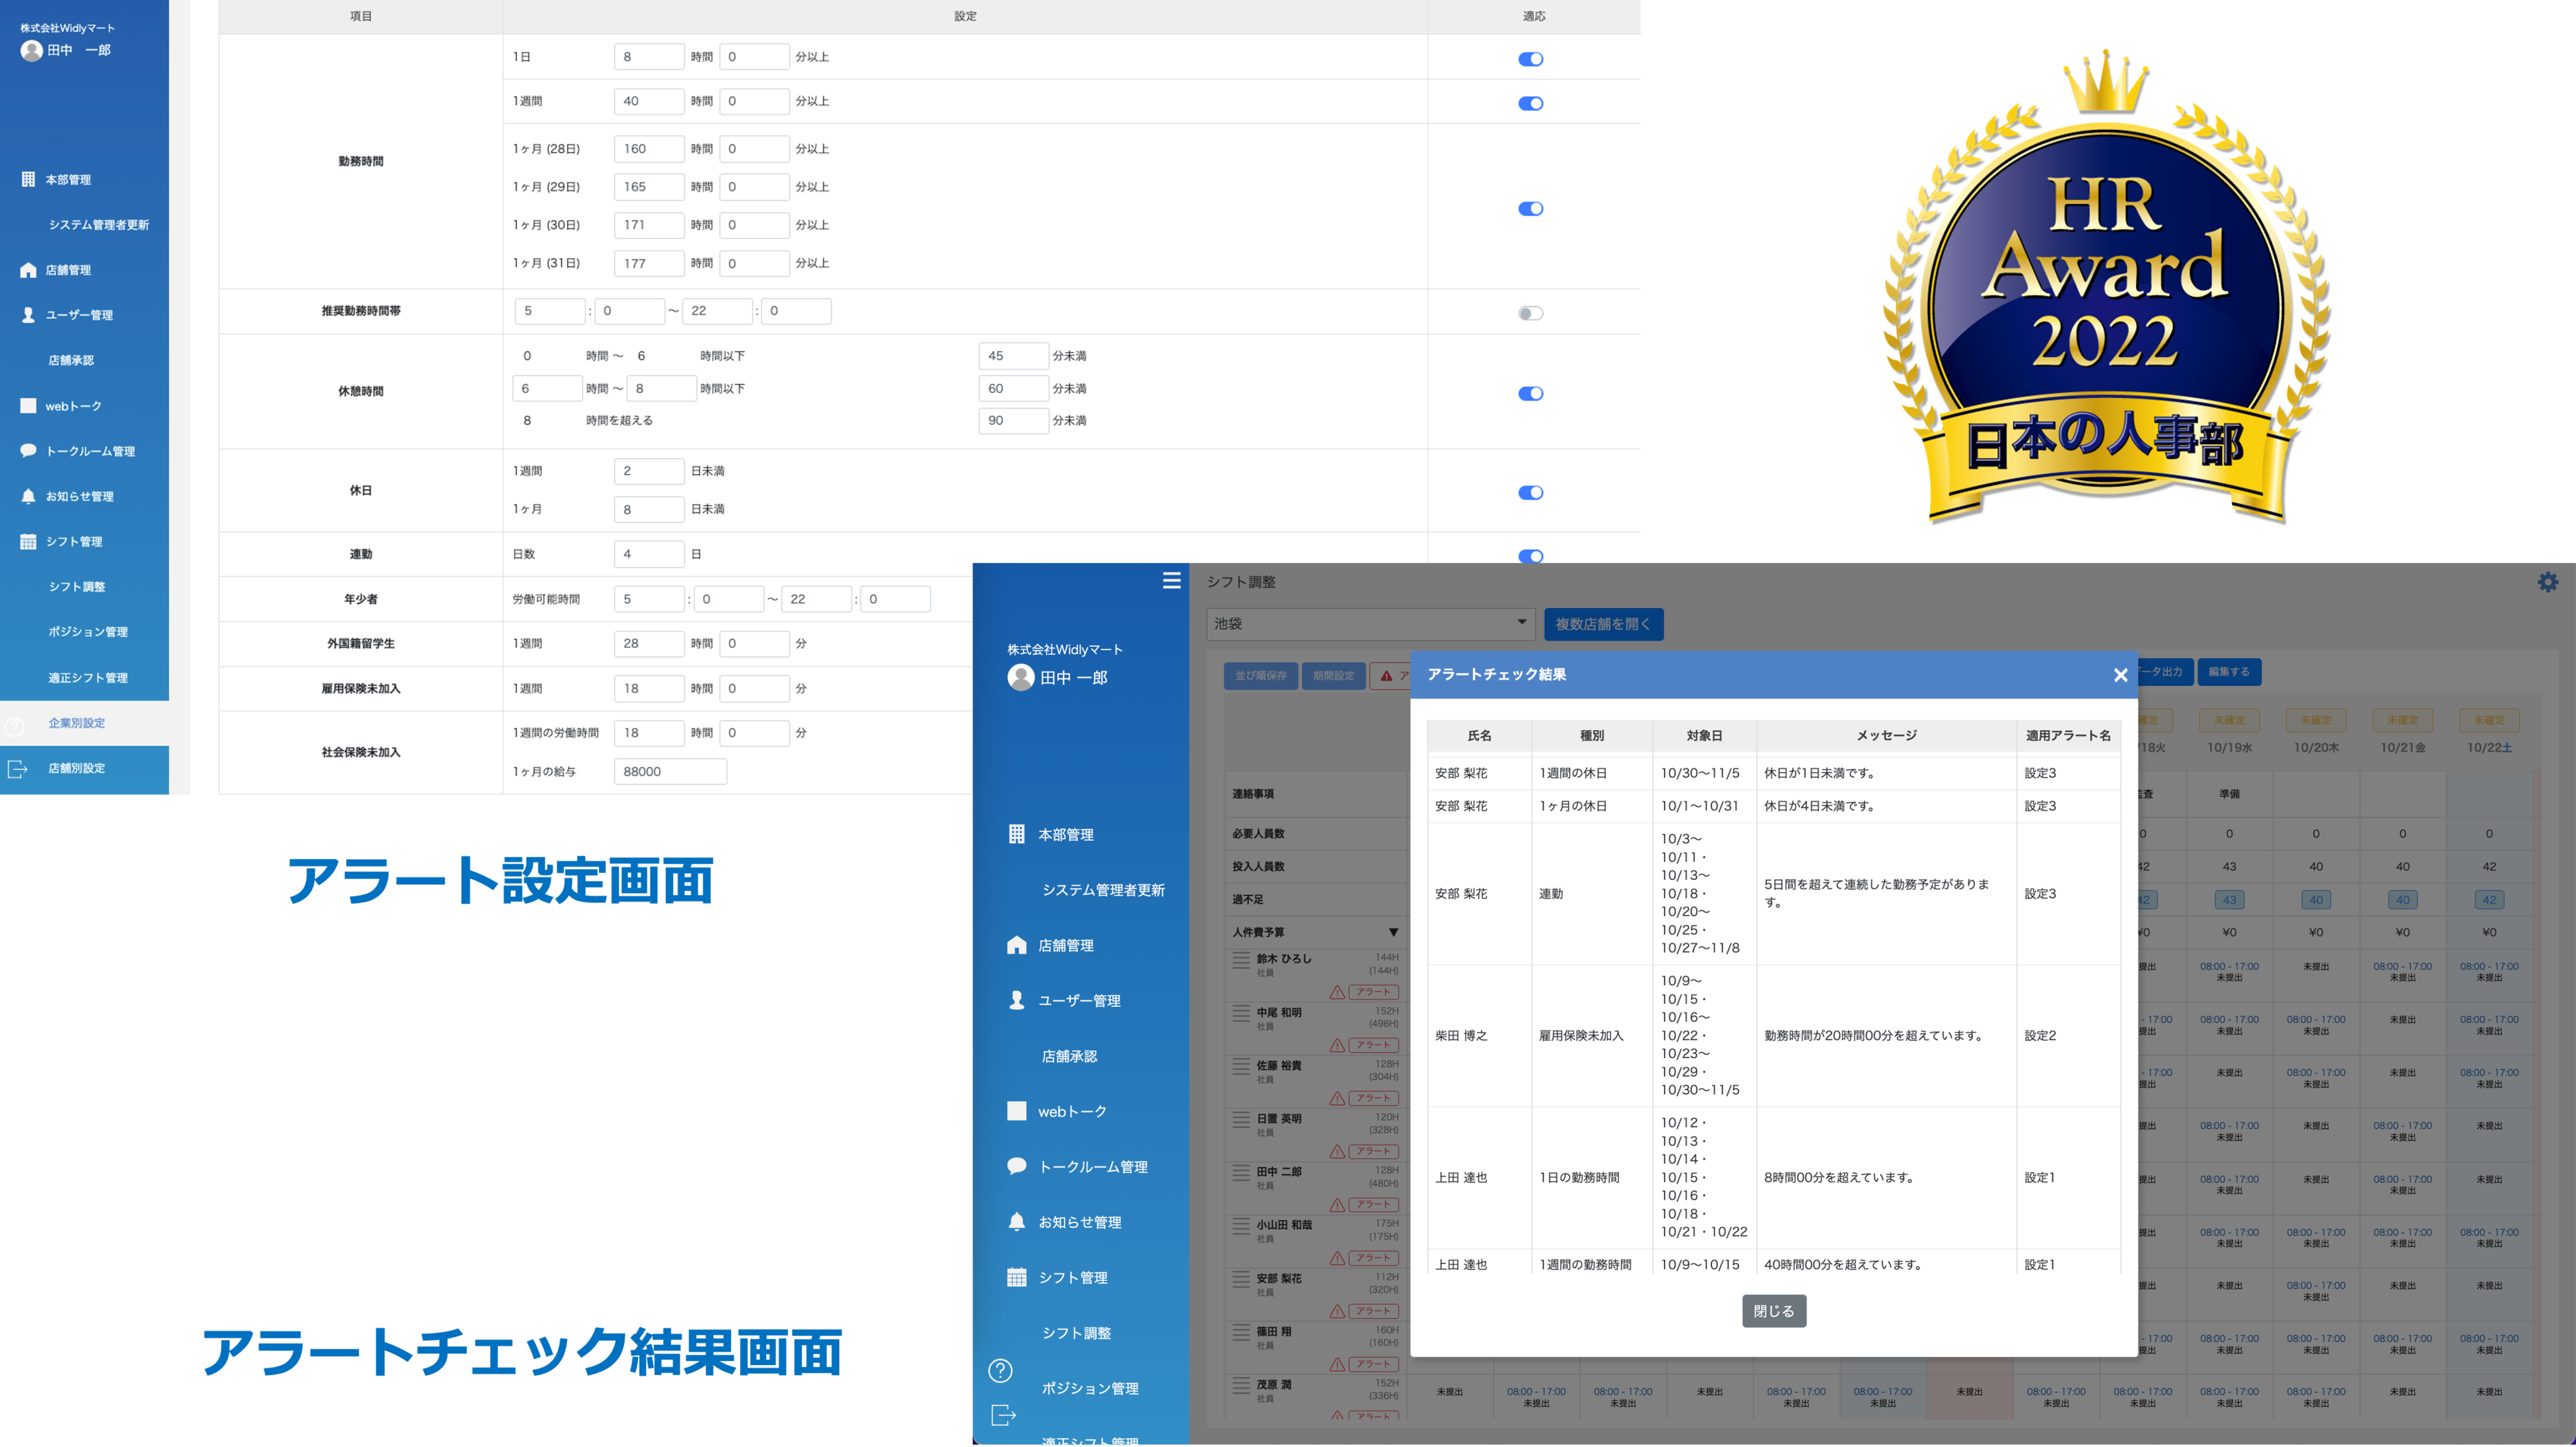Toggle the 1日 勤務時間 alert switch

tap(1530, 59)
